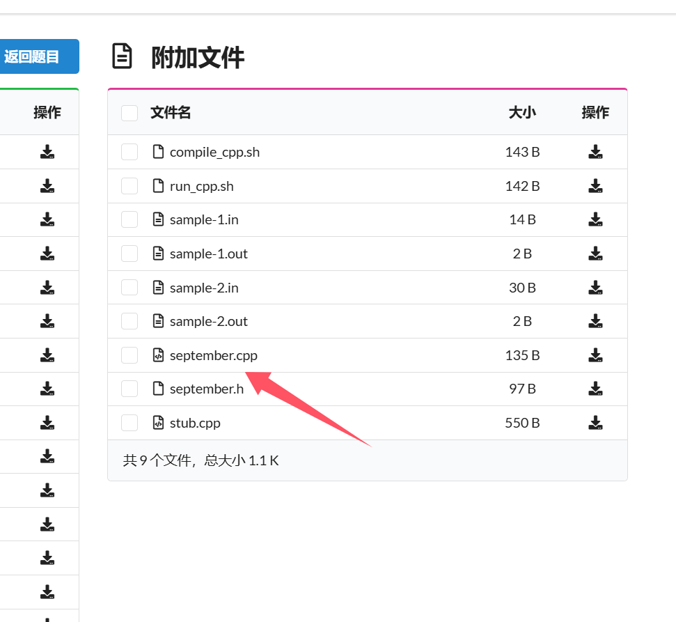676x622 pixels.
Task: Click the 大小 column header
Action: (x=522, y=113)
